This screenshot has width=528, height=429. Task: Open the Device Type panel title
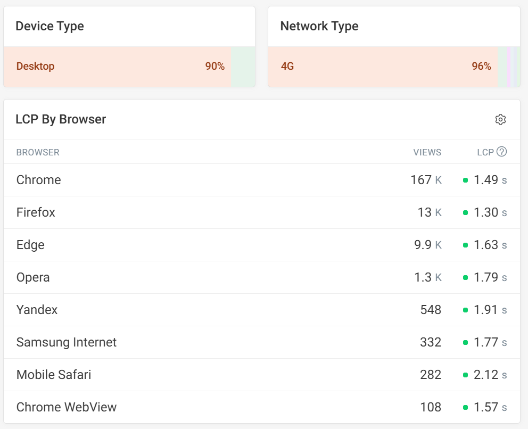(x=49, y=26)
